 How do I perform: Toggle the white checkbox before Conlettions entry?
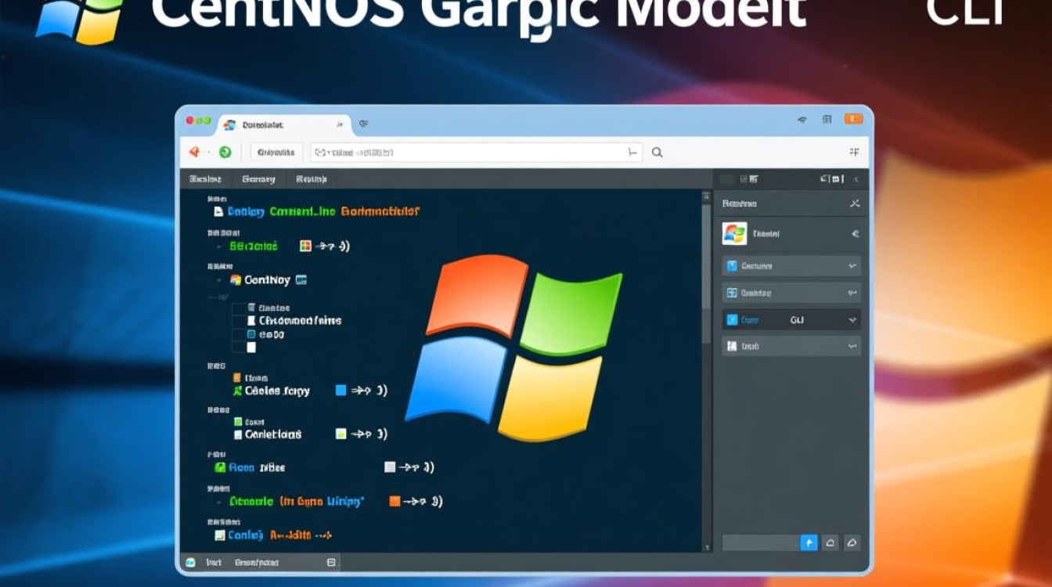point(239,434)
